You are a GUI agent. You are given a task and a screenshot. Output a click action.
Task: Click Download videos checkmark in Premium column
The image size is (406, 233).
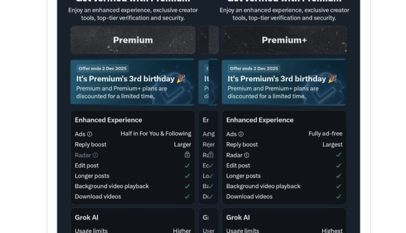(187, 197)
